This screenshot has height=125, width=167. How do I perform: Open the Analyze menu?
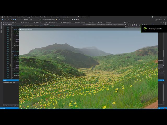37,17
